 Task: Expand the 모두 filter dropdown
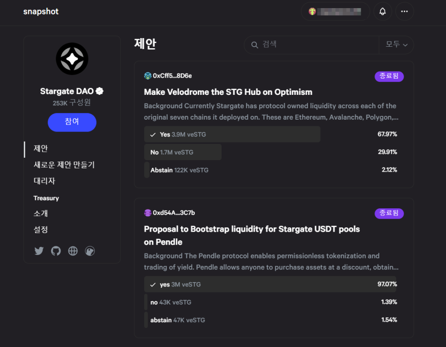396,45
